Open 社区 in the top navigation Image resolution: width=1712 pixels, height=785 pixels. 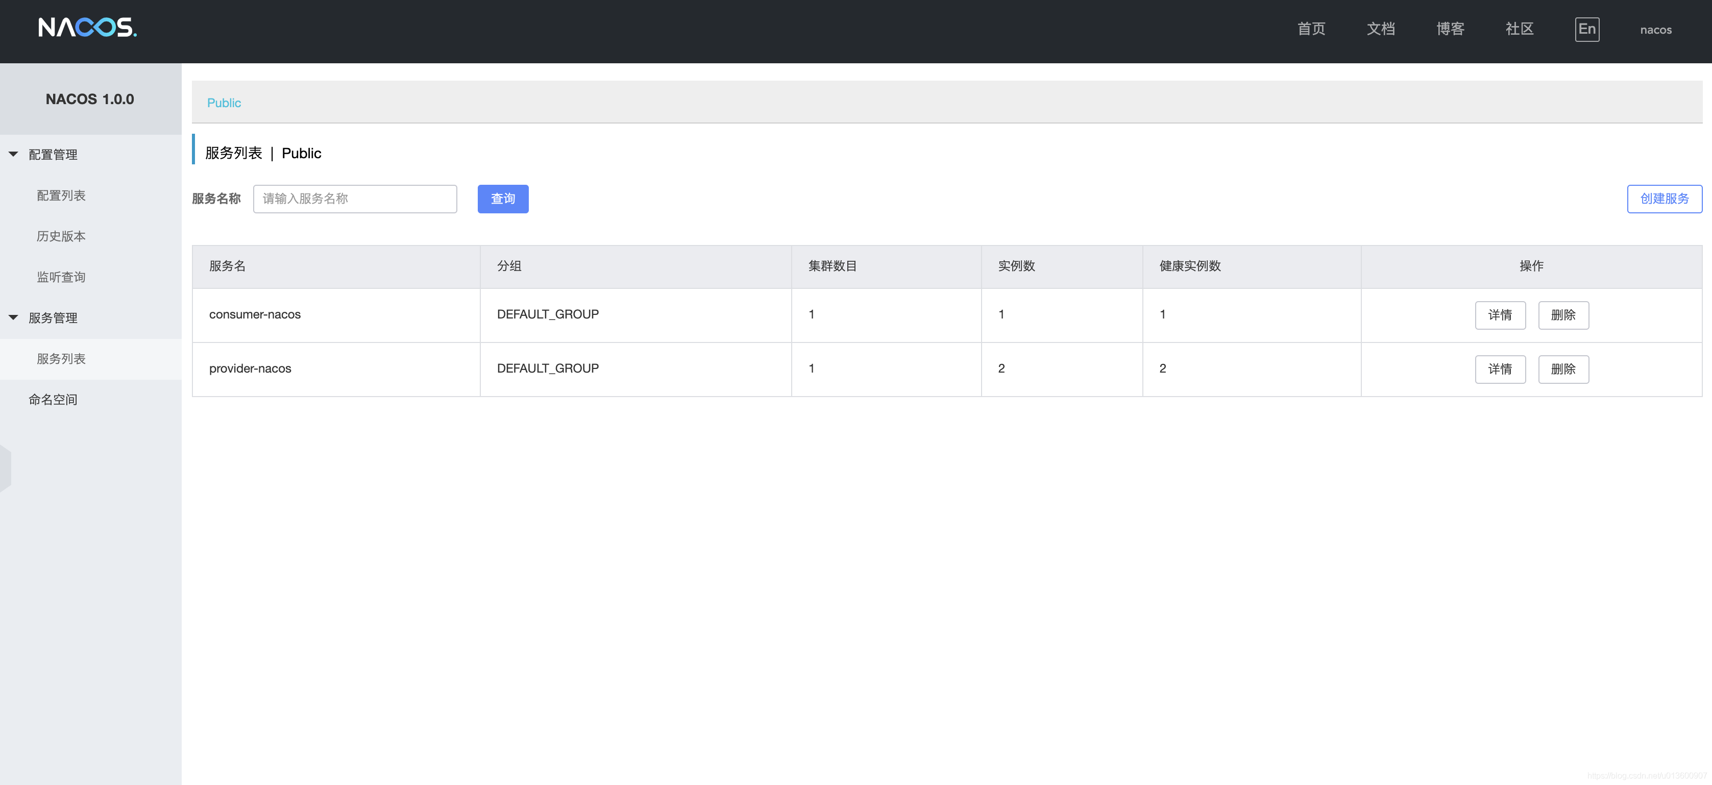point(1519,29)
